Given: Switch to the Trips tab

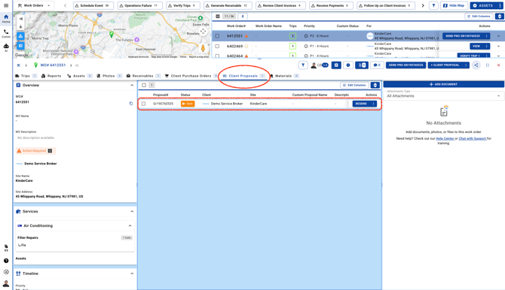Looking at the screenshot, I should (26, 76).
